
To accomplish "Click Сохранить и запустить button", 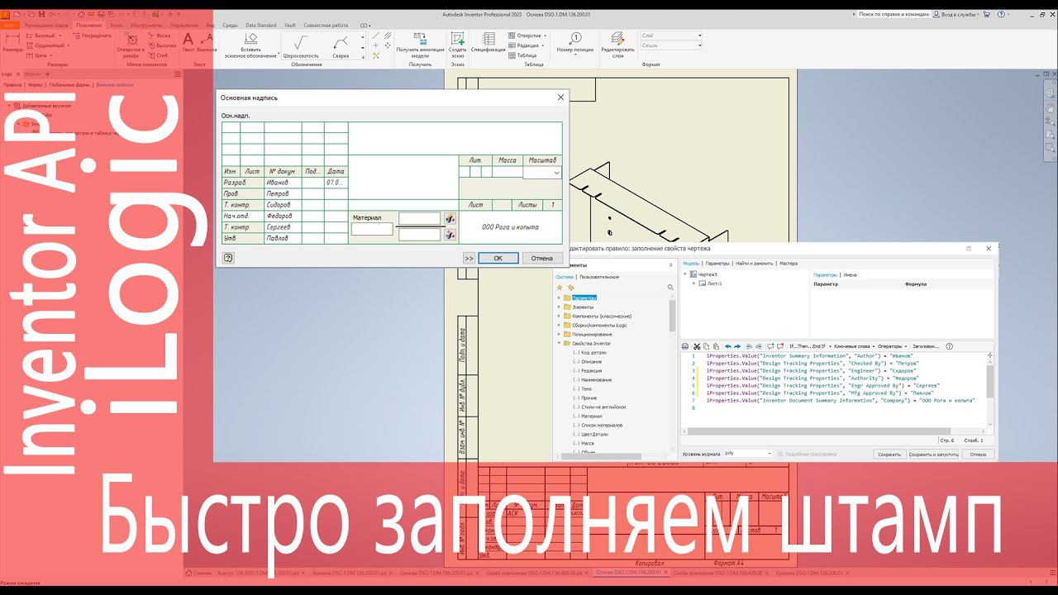I will pos(933,455).
